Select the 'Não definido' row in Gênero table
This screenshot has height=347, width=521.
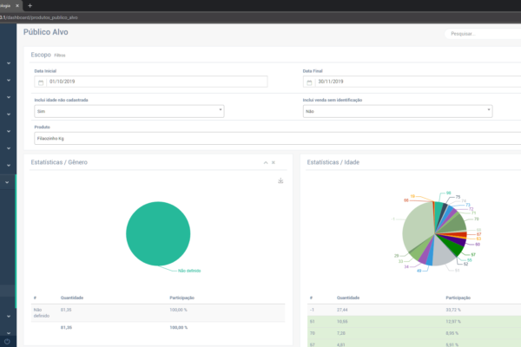coord(158,313)
